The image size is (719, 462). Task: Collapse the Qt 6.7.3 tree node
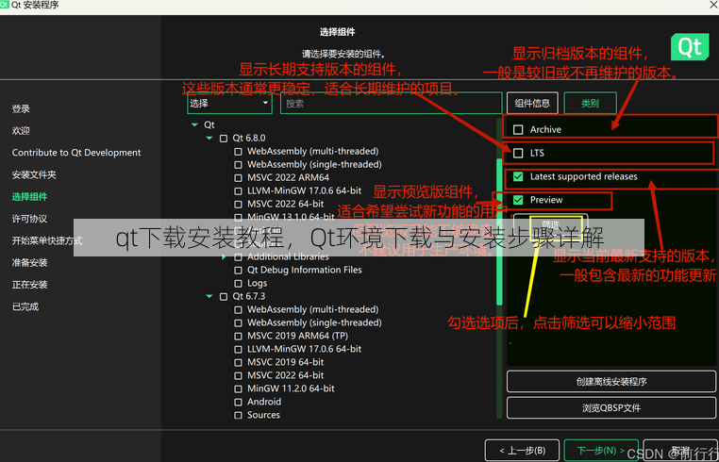tap(209, 297)
